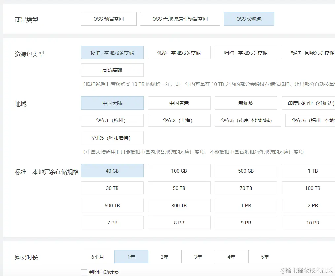Select region 华东5（南京-本地地域）
This screenshot has width=335, height=276.
pyautogui.click(x=248, y=120)
